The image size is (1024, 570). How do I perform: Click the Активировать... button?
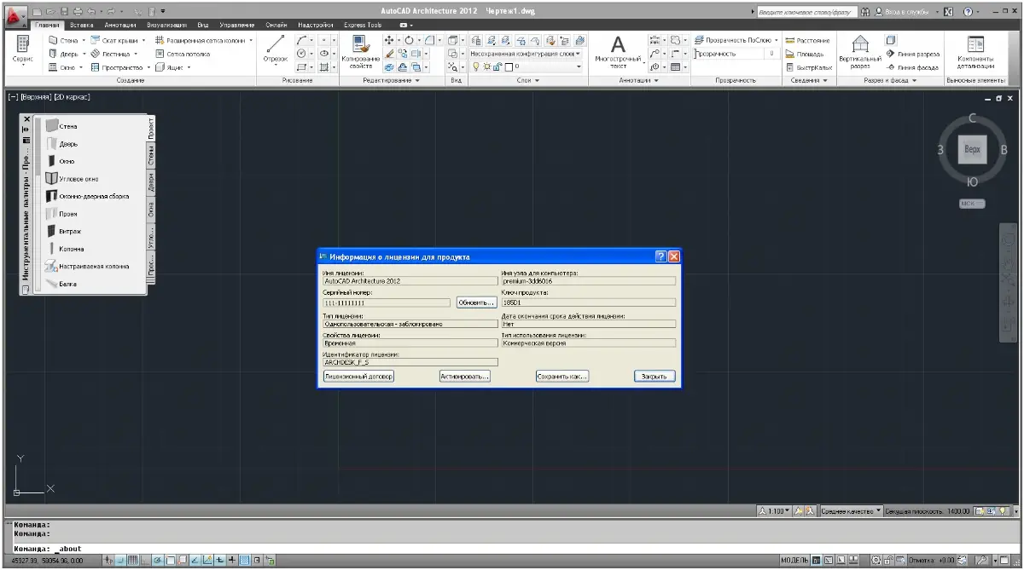465,376
